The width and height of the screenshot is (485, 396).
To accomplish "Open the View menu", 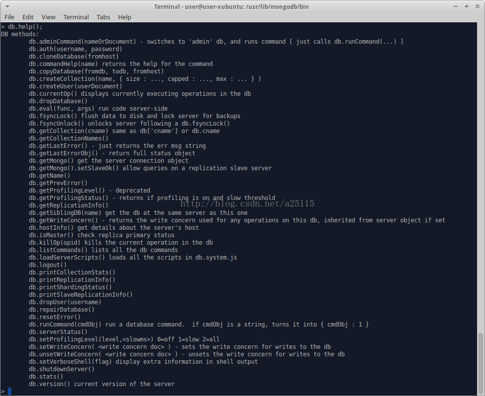I will click(48, 17).
